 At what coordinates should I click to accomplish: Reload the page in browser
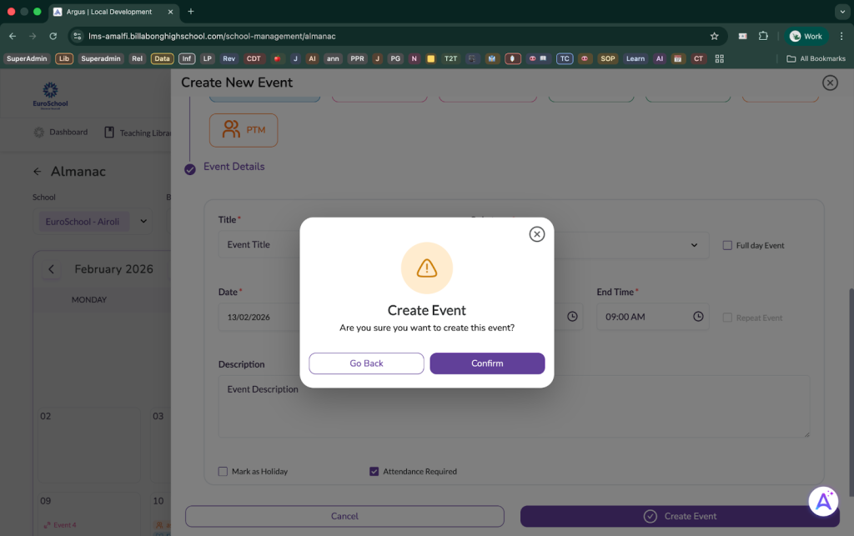click(53, 37)
